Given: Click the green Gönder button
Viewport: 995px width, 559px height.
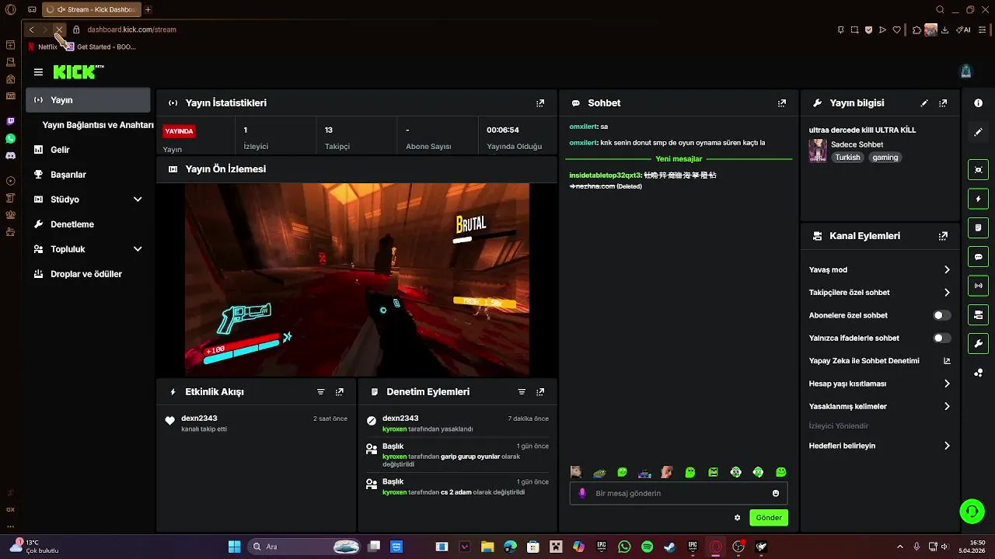Looking at the screenshot, I should pos(769,518).
